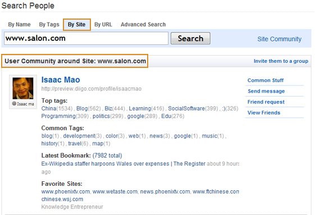Select the google(289) top tag

[x=136, y=116]
